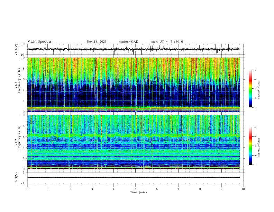
Task: Click time axis tick label '4'
Action: pos(114,189)
